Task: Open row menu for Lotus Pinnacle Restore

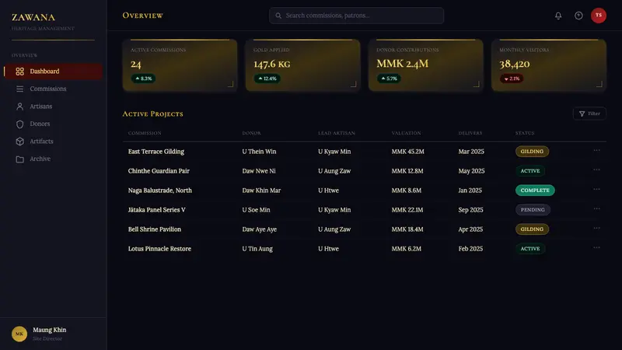Action: pyautogui.click(x=596, y=247)
